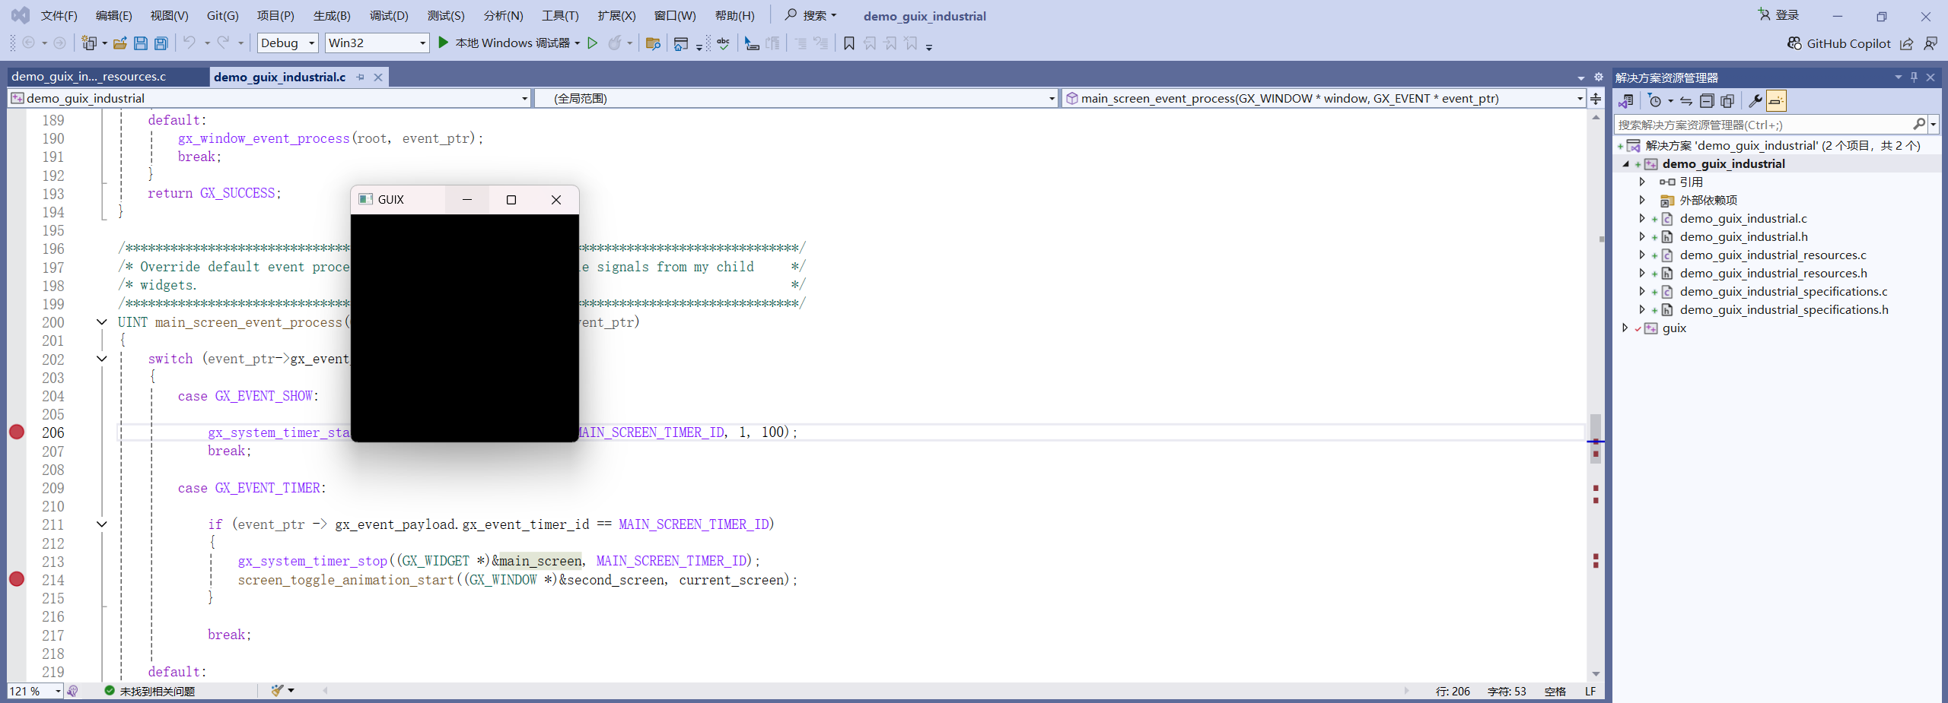Collapse the demo_guix_industrial project node

[x=1626, y=163]
